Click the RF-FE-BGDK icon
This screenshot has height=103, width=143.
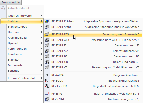coord(47,86)
